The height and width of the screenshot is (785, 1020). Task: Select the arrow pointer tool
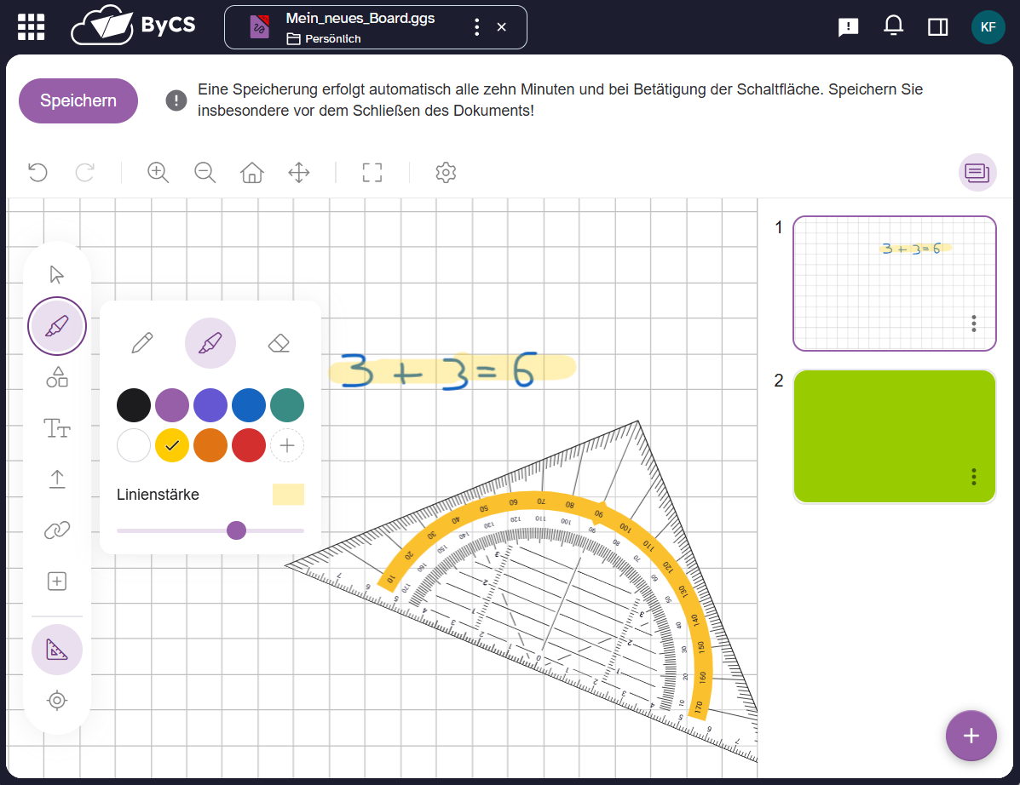[x=57, y=274]
